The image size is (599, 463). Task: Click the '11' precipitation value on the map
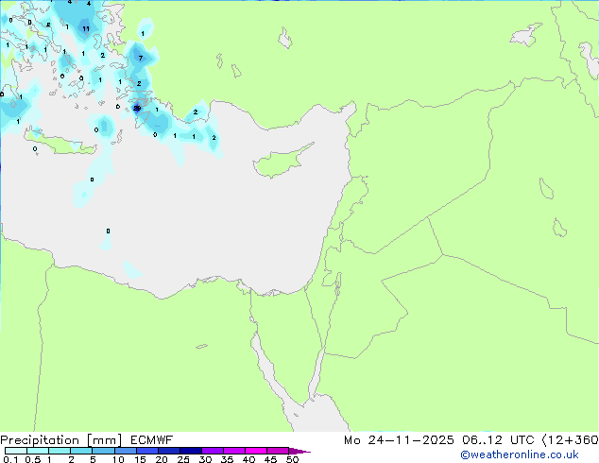coord(86,28)
